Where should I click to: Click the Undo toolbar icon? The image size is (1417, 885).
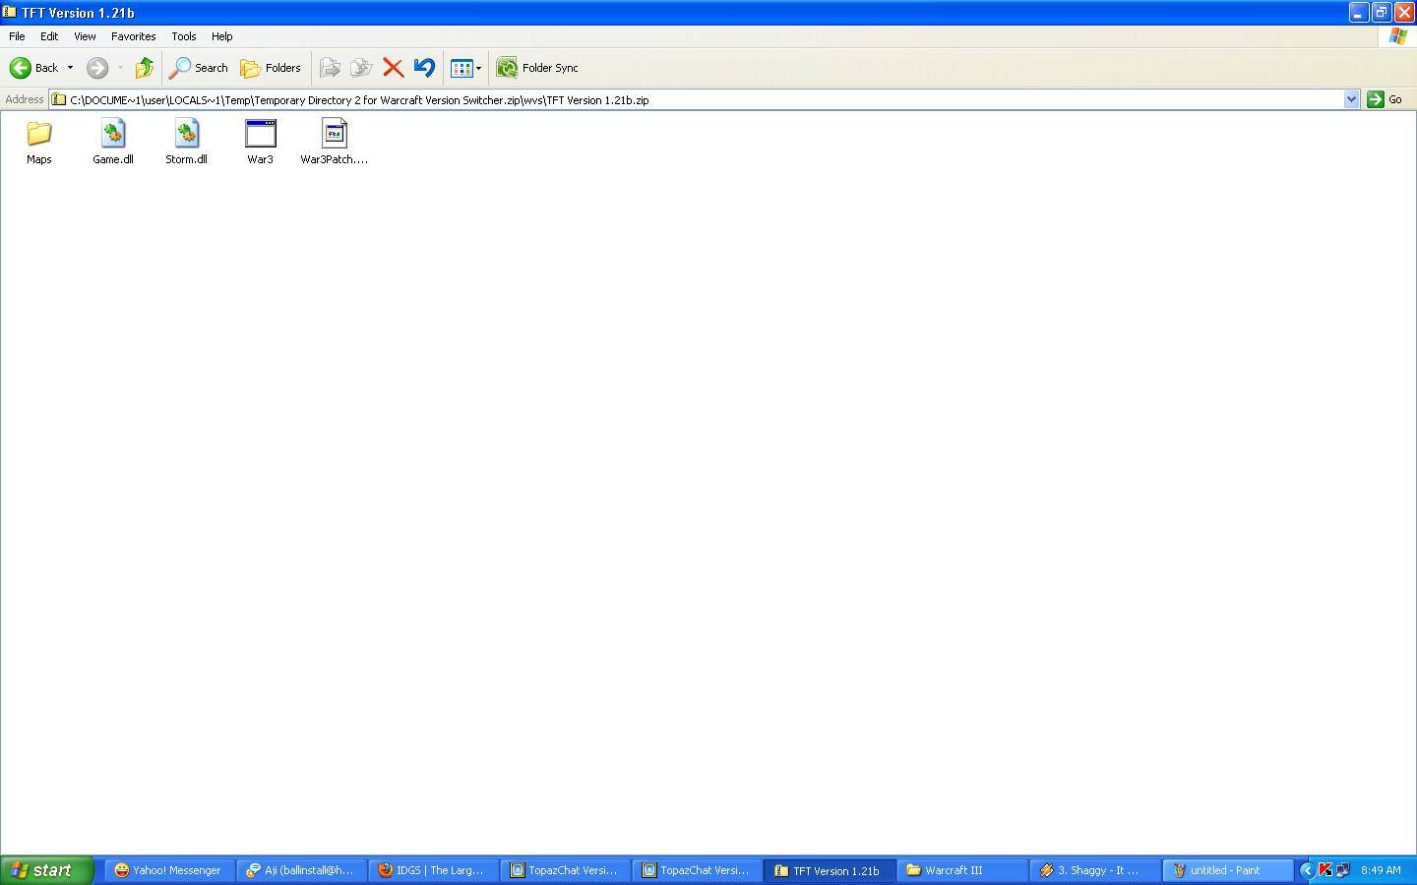[x=424, y=68]
